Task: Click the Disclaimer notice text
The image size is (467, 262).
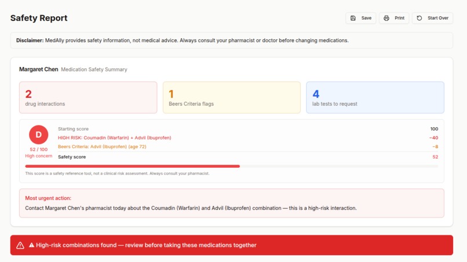Action: [183, 40]
